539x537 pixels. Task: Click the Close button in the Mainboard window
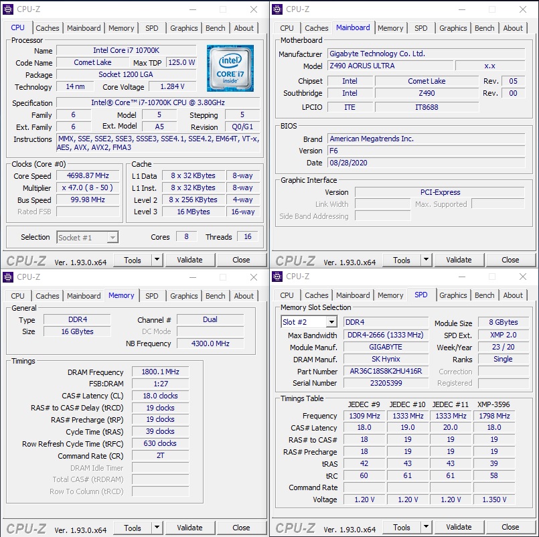tap(510, 260)
